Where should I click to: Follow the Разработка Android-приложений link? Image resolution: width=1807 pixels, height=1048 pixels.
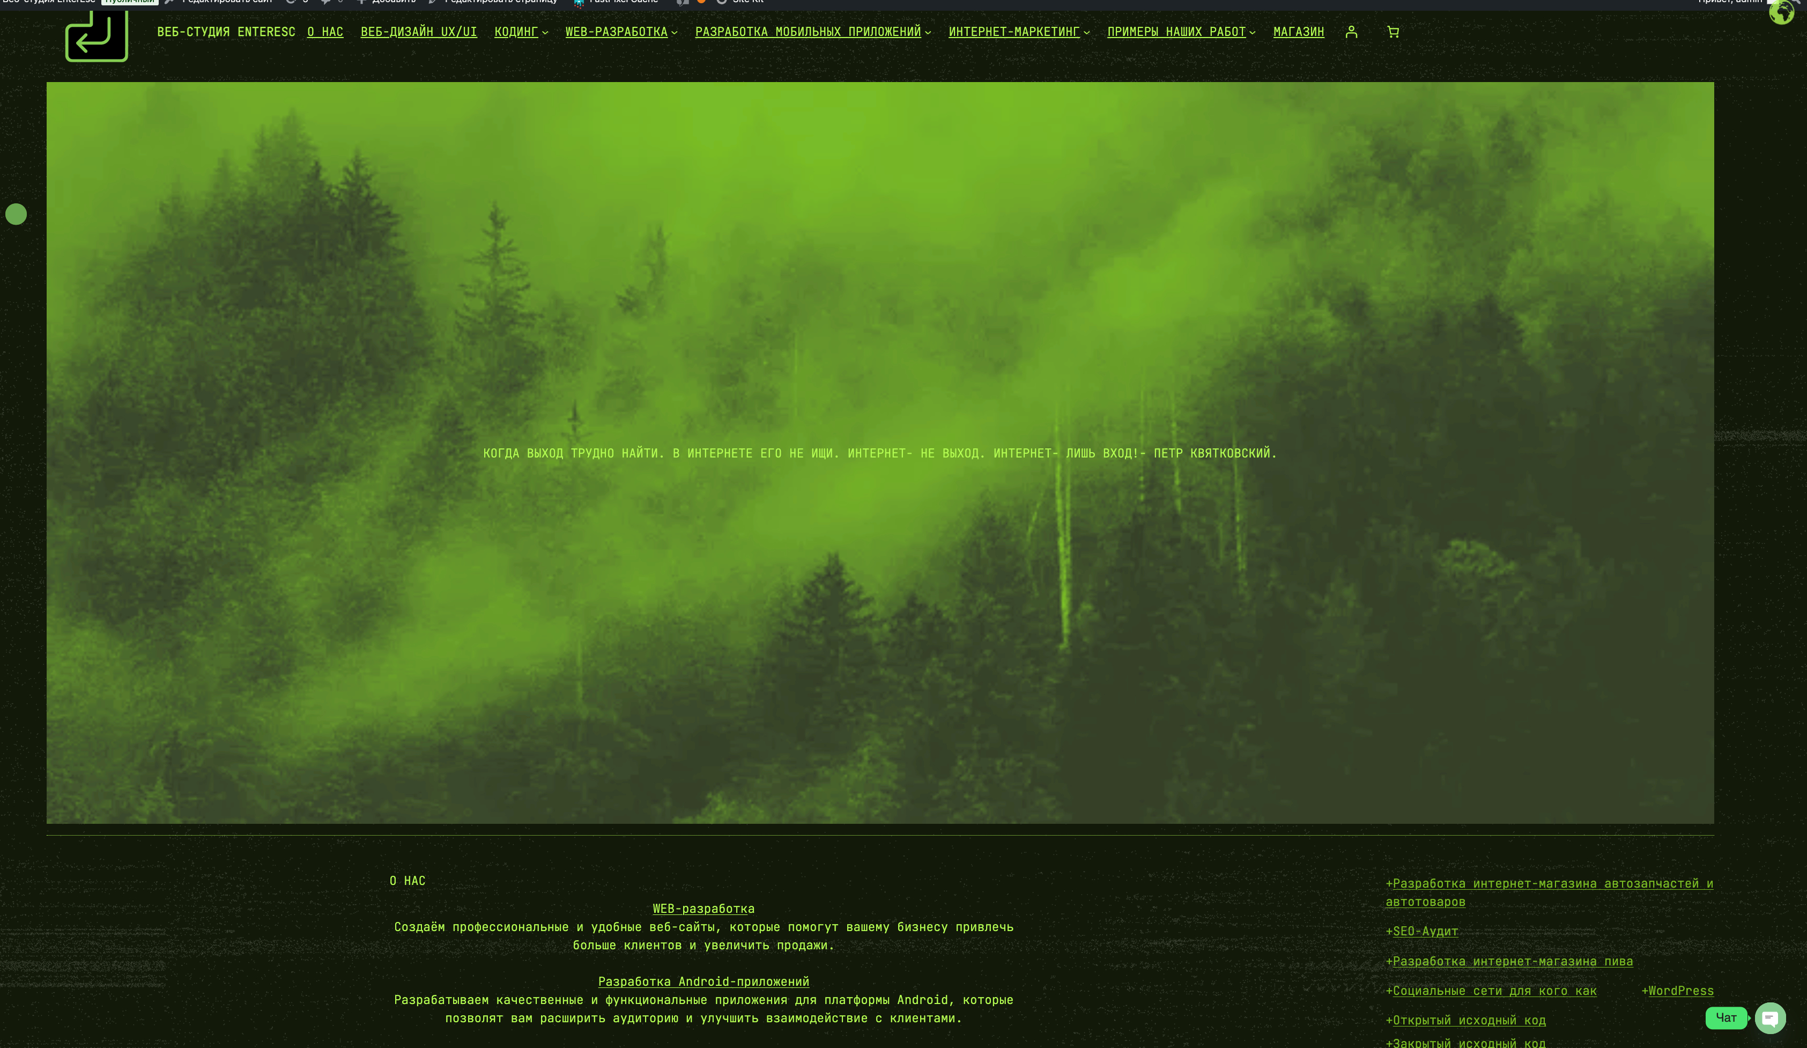tap(703, 981)
